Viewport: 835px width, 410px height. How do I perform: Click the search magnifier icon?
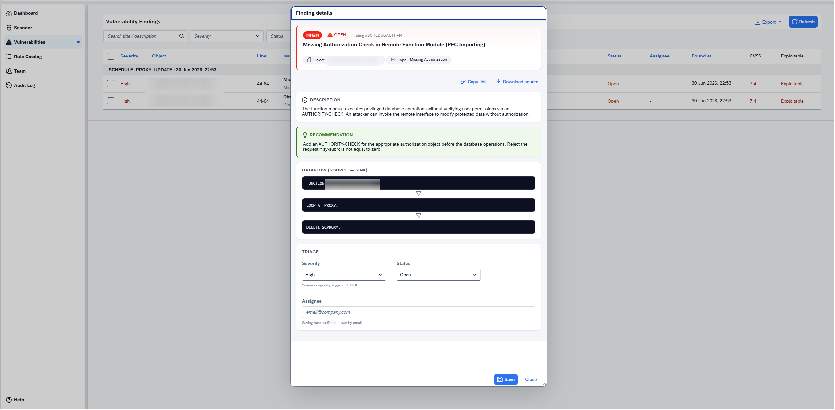181,36
